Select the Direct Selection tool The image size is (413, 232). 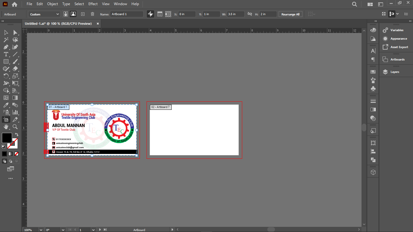pos(15,32)
